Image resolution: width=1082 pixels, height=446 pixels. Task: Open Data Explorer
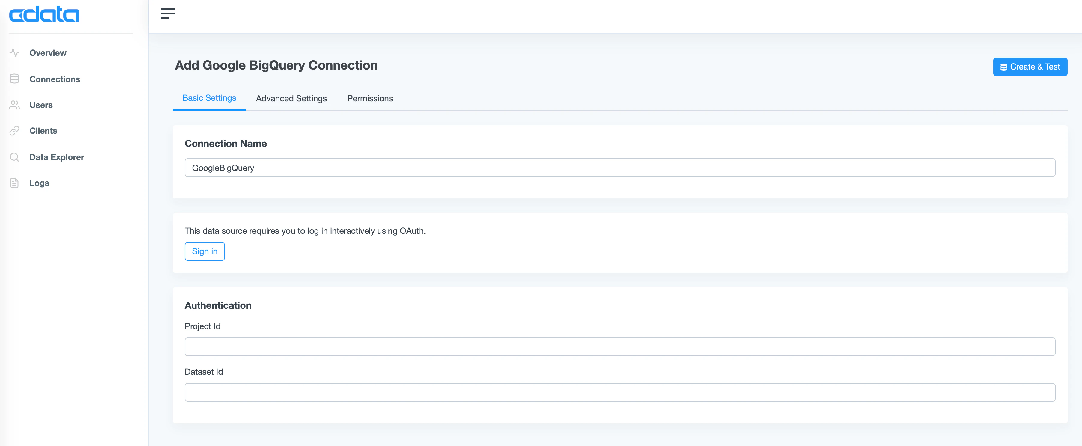point(57,157)
